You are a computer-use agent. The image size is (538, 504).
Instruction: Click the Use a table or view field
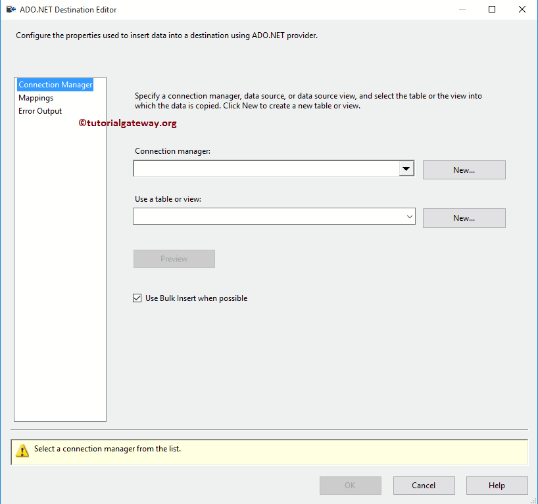coord(263,216)
